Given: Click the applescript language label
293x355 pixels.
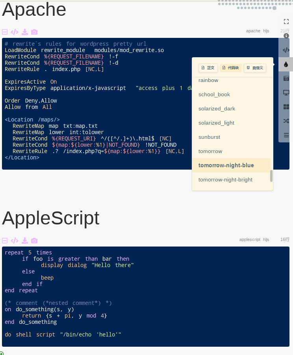Looking at the screenshot, I should coord(250,239).
